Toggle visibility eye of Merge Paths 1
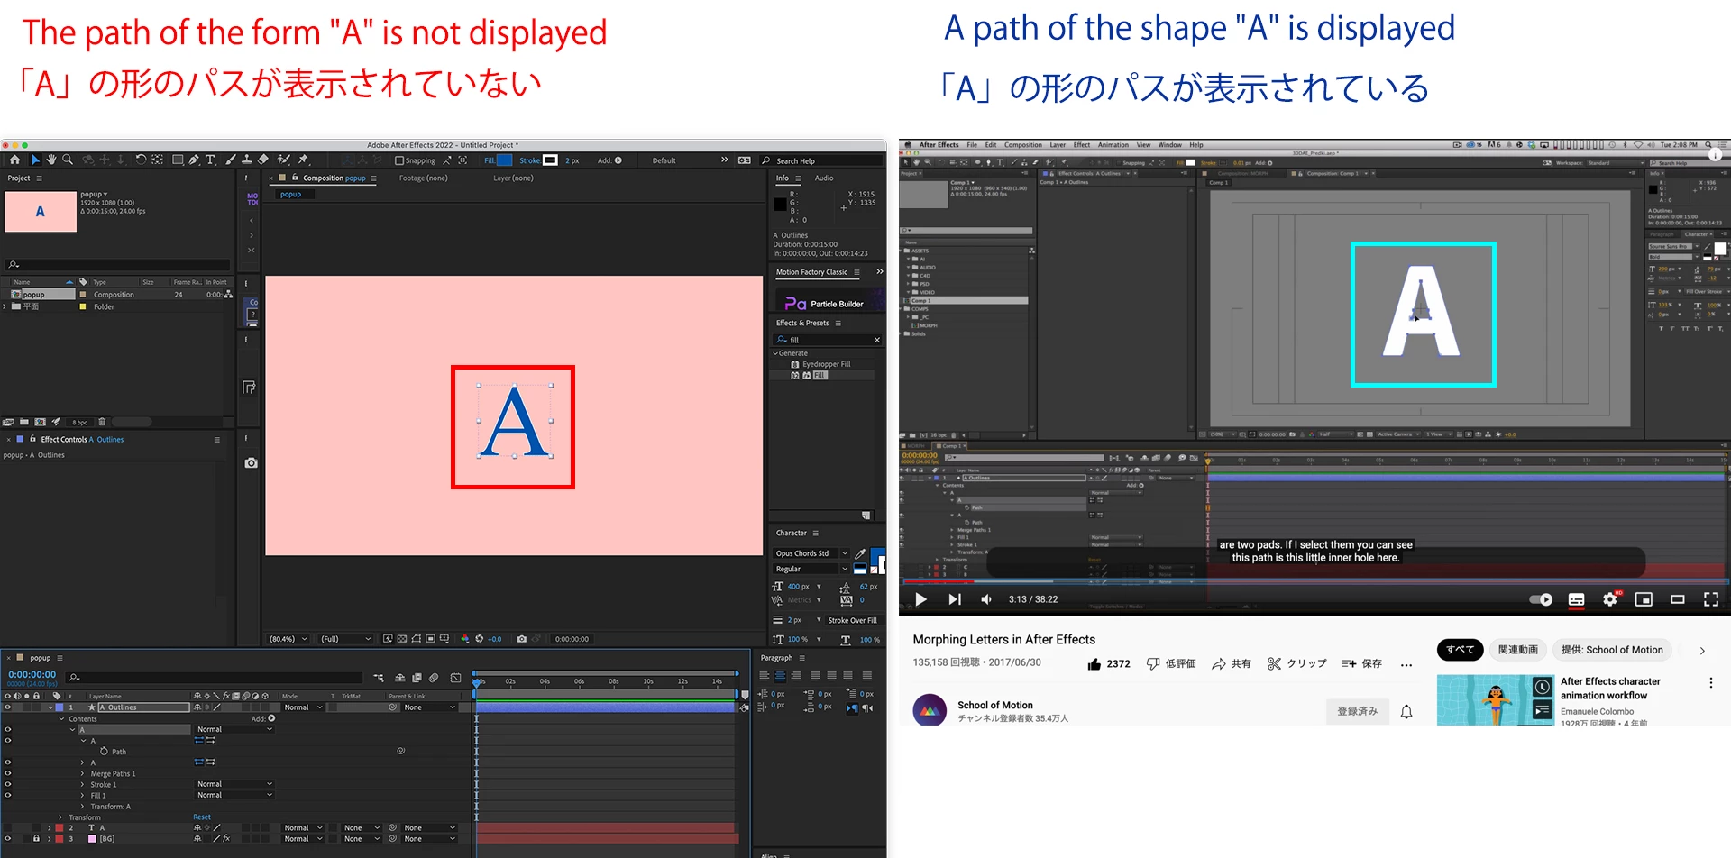The image size is (1731, 858). [8, 773]
